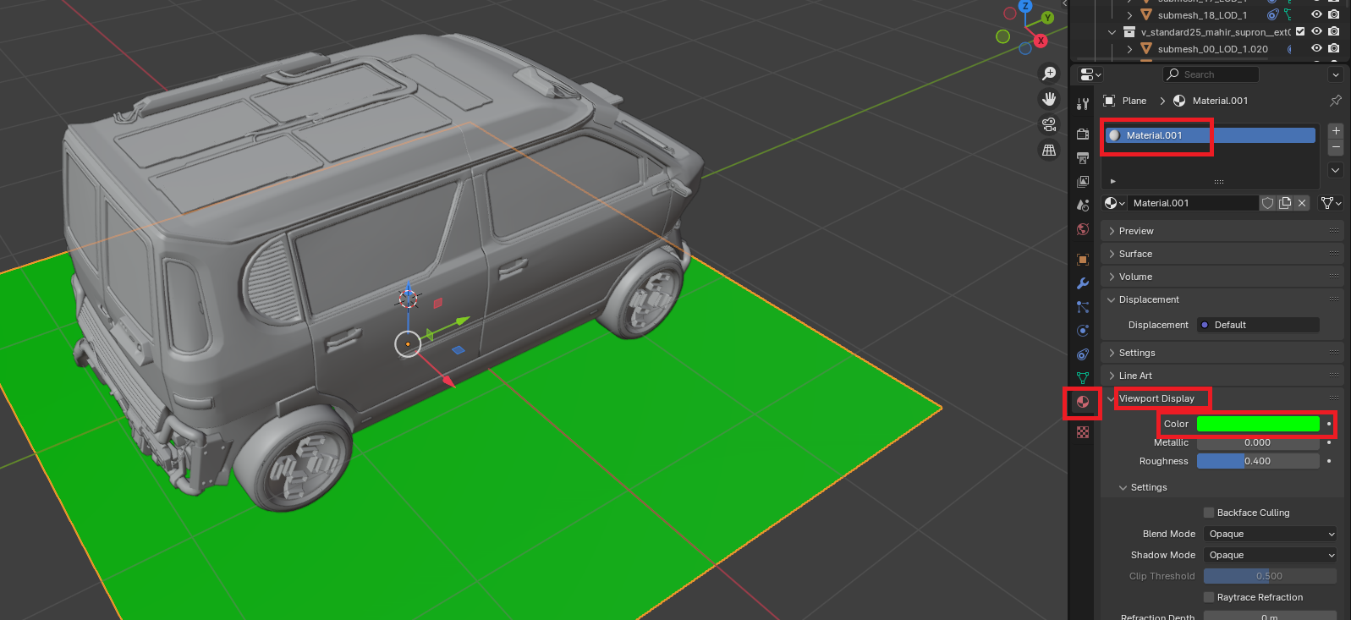Click the green viewport display Color swatch
1351x620 pixels.
pyautogui.click(x=1258, y=424)
